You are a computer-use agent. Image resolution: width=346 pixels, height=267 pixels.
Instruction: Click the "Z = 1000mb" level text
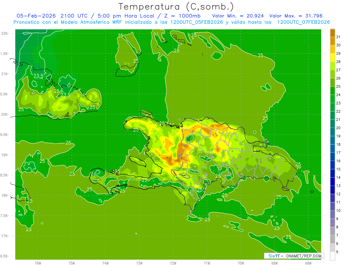(181, 16)
